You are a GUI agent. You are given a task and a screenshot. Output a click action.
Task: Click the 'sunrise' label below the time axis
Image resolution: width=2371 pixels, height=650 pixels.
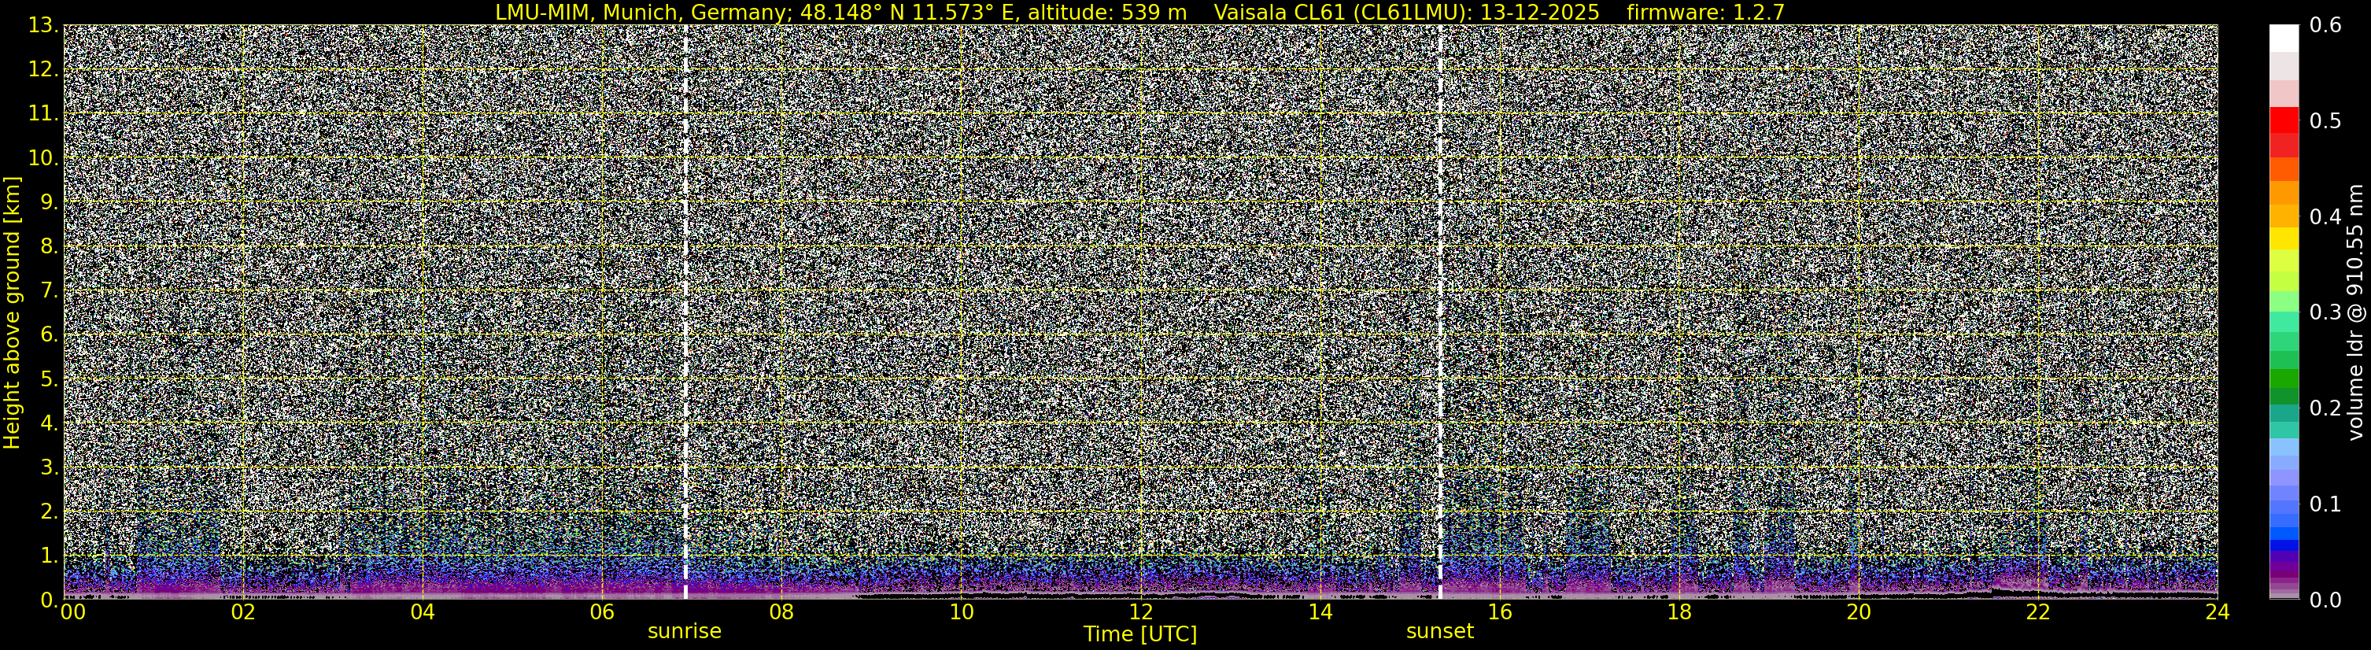click(x=685, y=630)
